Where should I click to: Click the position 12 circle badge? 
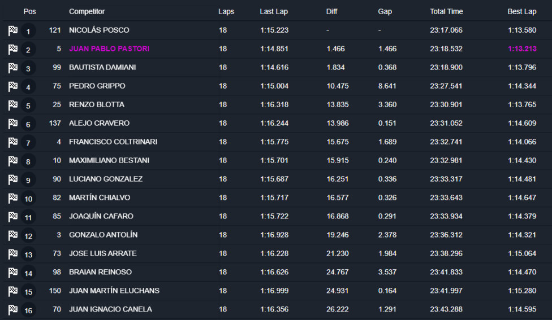pos(28,236)
